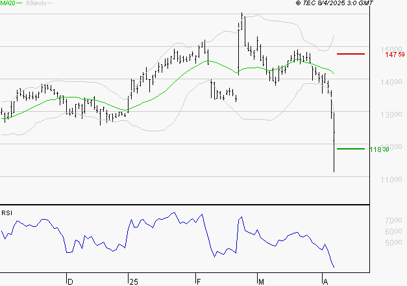Select the 118.30 support price label
The image size is (407, 286).
coord(378,149)
